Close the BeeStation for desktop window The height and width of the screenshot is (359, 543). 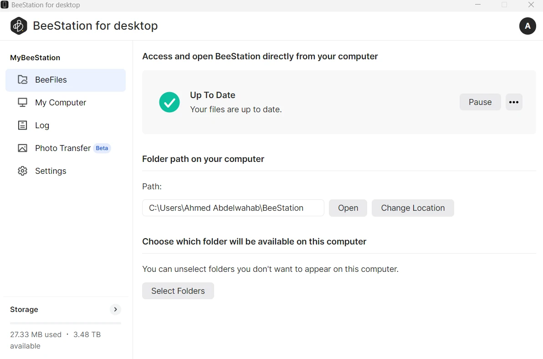(x=531, y=5)
